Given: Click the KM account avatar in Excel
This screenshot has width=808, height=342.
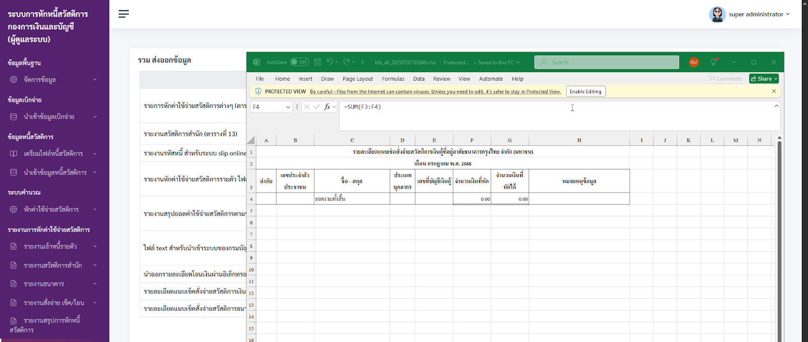Looking at the screenshot, I should tap(694, 62).
